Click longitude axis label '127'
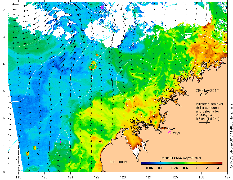This screenshot has width=233, height=180. pyautogui.click(x=227, y=177)
